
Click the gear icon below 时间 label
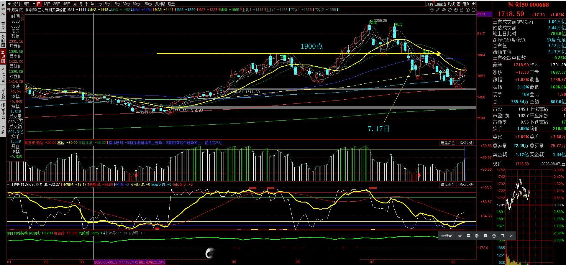tap(23, 18)
